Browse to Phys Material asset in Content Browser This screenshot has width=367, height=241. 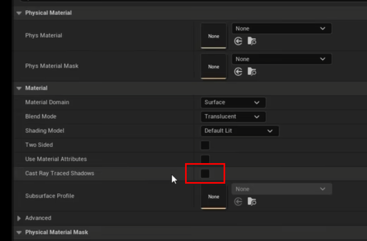coord(252,42)
